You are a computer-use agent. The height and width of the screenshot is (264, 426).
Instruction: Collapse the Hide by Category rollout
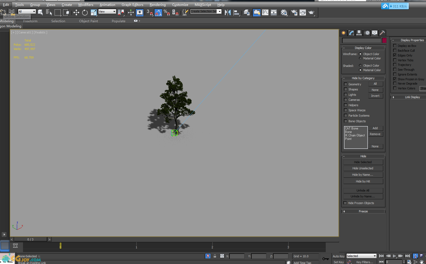point(363,78)
